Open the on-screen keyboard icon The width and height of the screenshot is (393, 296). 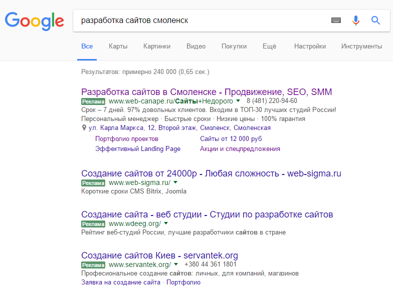(x=336, y=20)
